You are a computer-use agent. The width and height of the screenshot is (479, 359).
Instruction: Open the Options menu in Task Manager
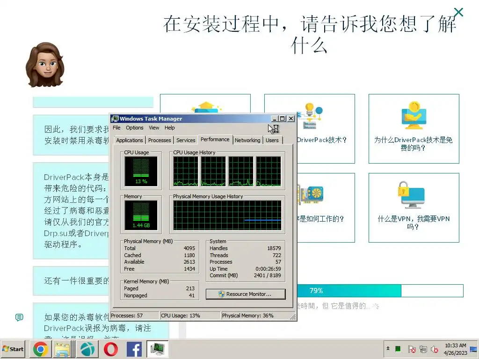coord(134,128)
